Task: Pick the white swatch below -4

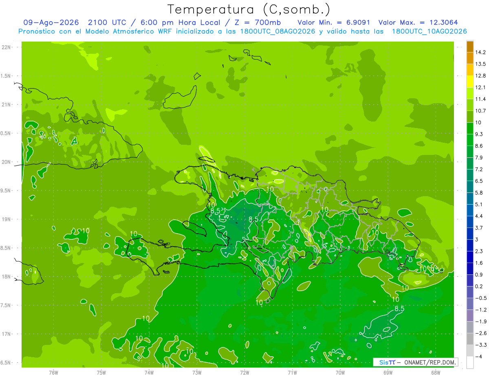Action: [470, 363]
